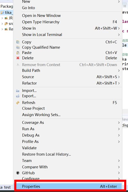Click the Import icon

[x=18, y=91]
